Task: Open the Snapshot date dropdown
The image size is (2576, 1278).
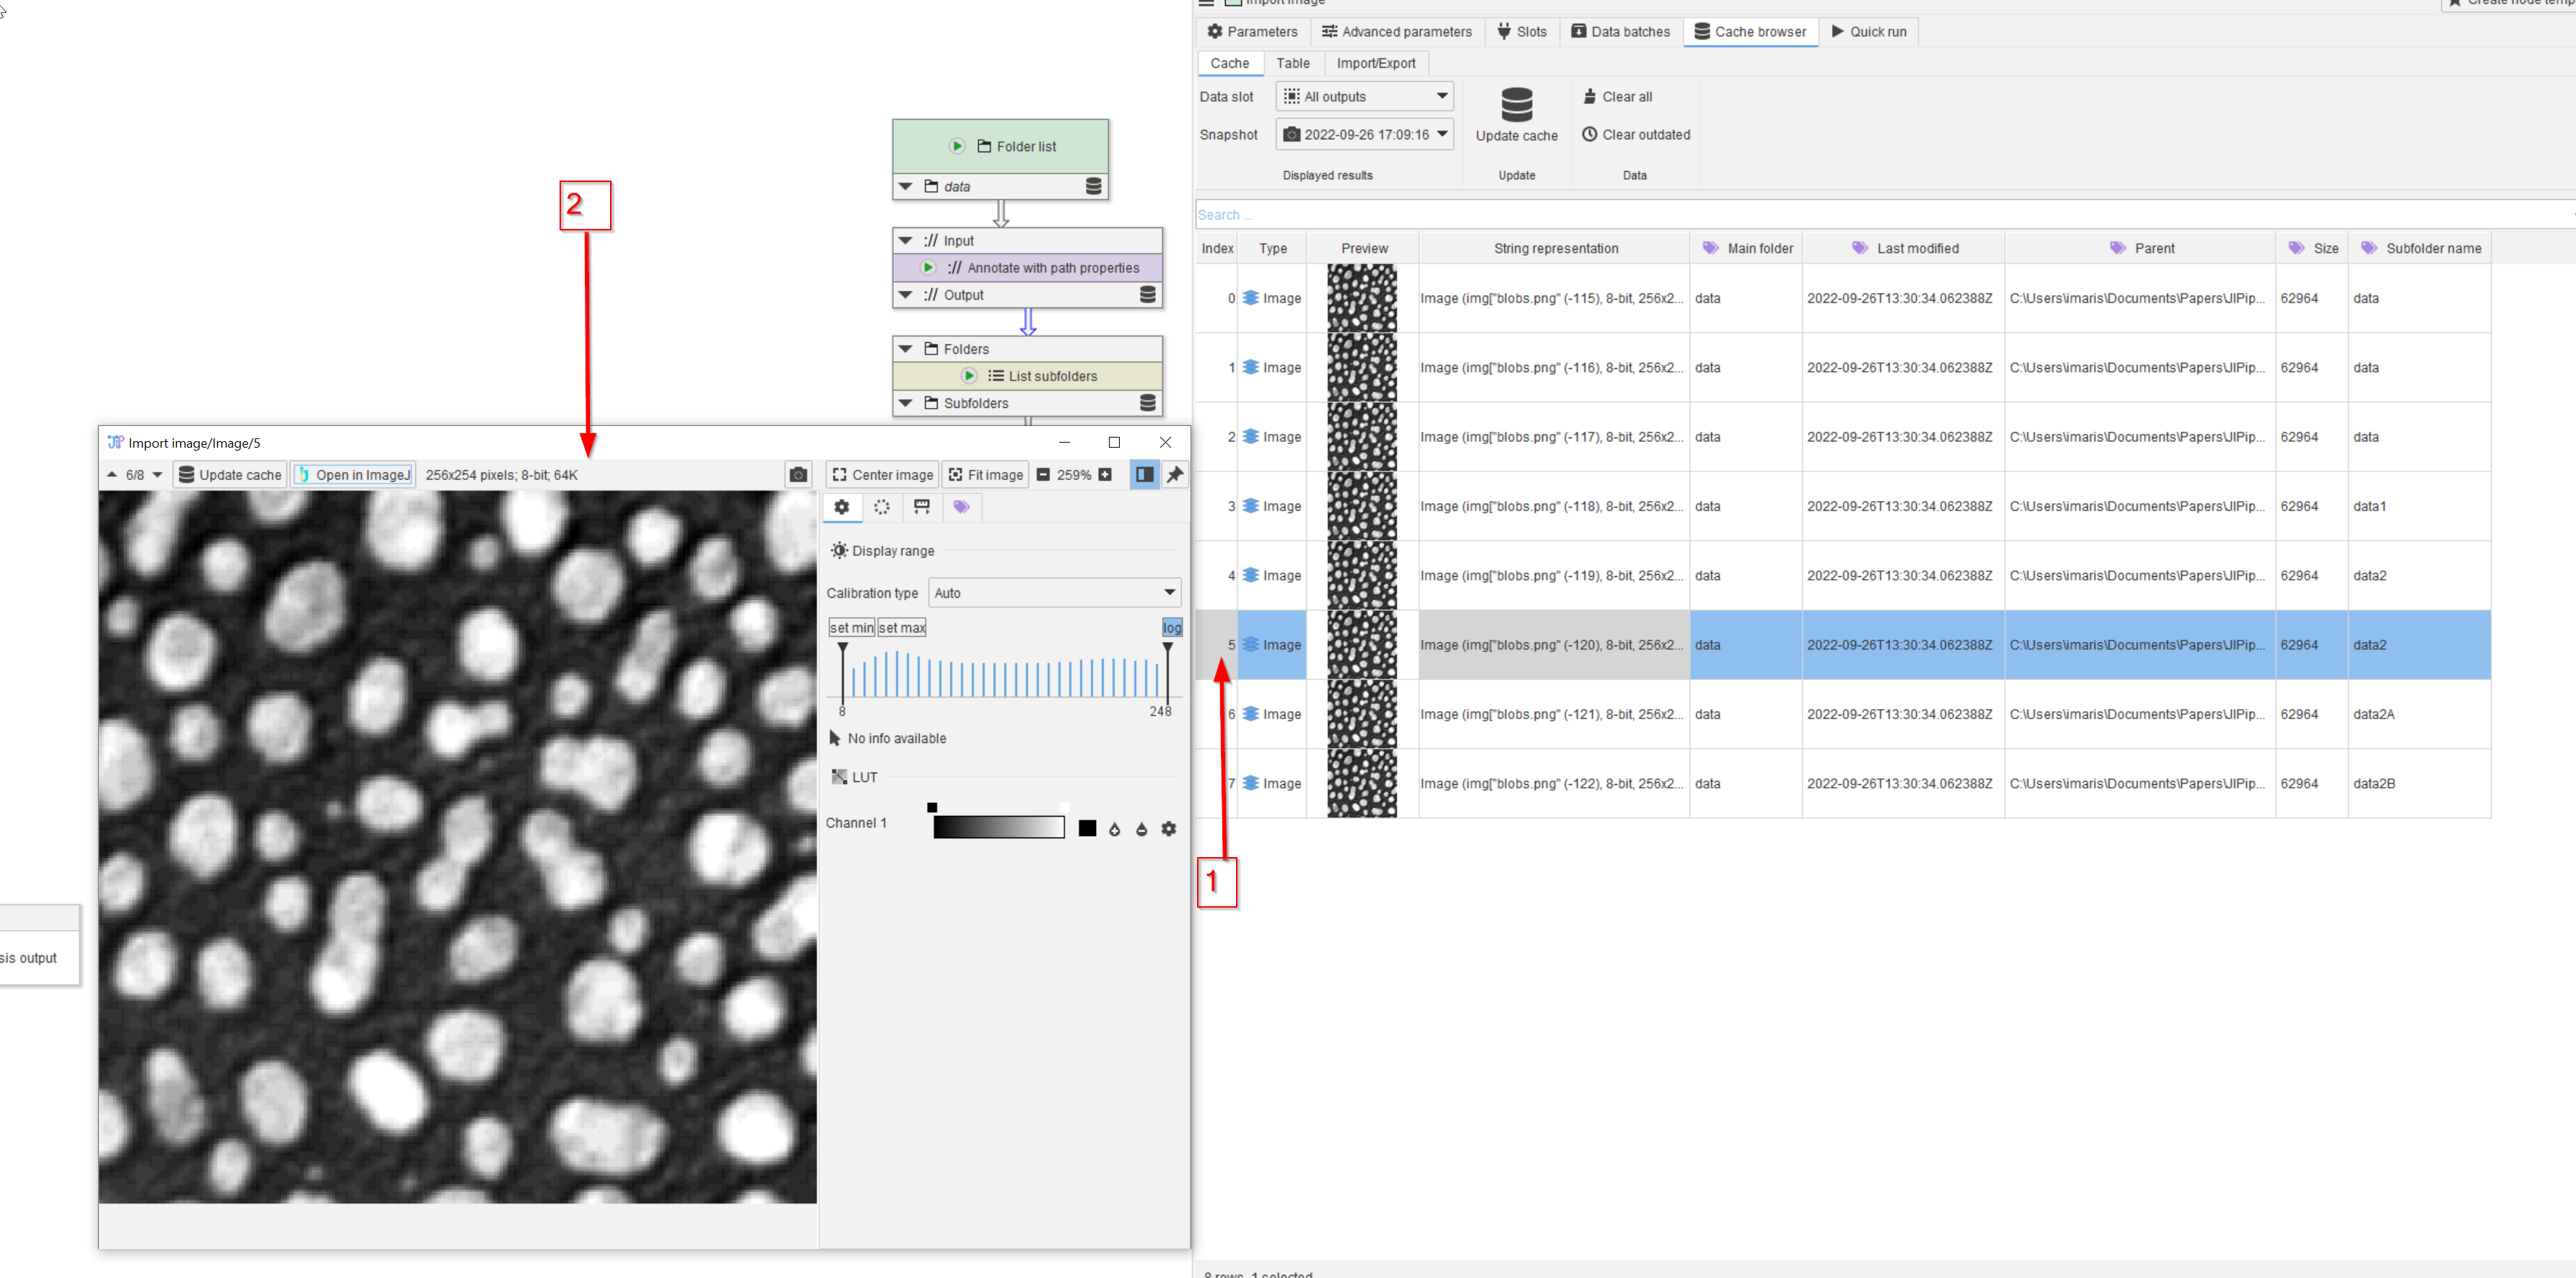Action: pyautogui.click(x=1364, y=134)
